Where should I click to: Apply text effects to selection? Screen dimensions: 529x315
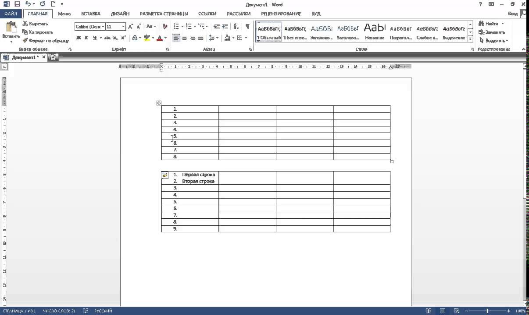tap(135, 38)
